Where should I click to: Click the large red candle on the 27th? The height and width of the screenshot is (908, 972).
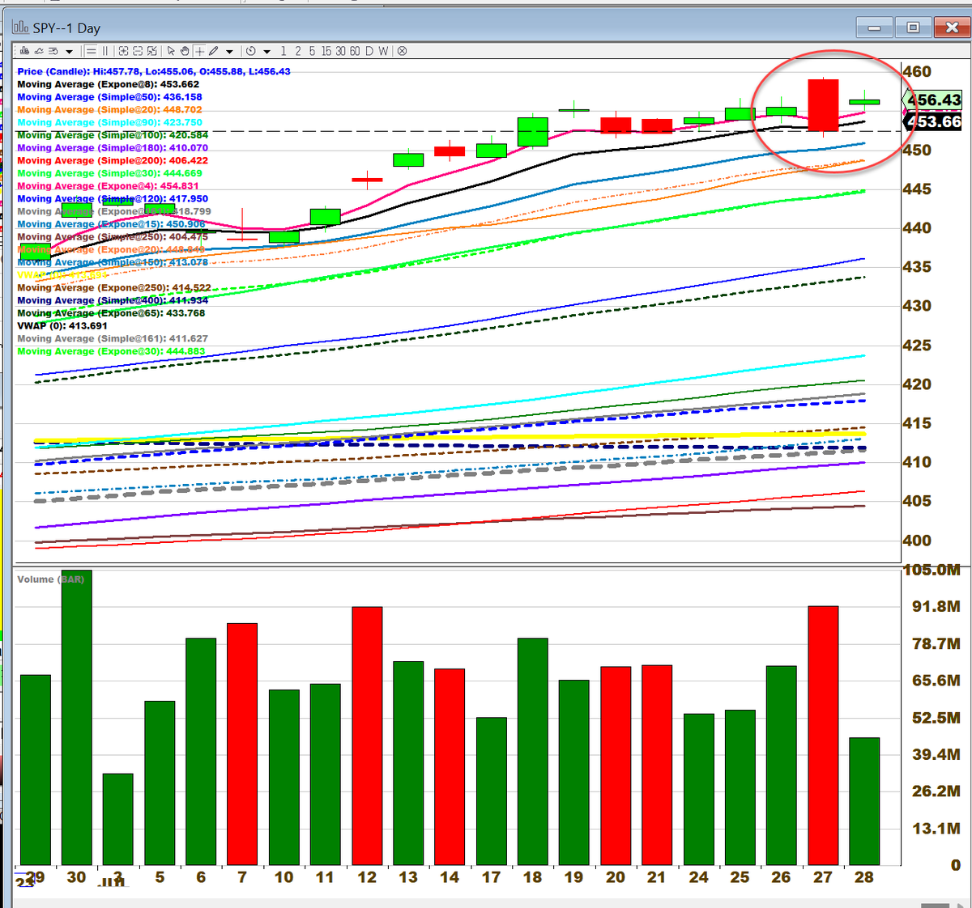[823, 105]
